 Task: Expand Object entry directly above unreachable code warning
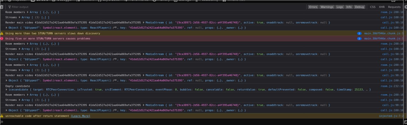(7, 110)
